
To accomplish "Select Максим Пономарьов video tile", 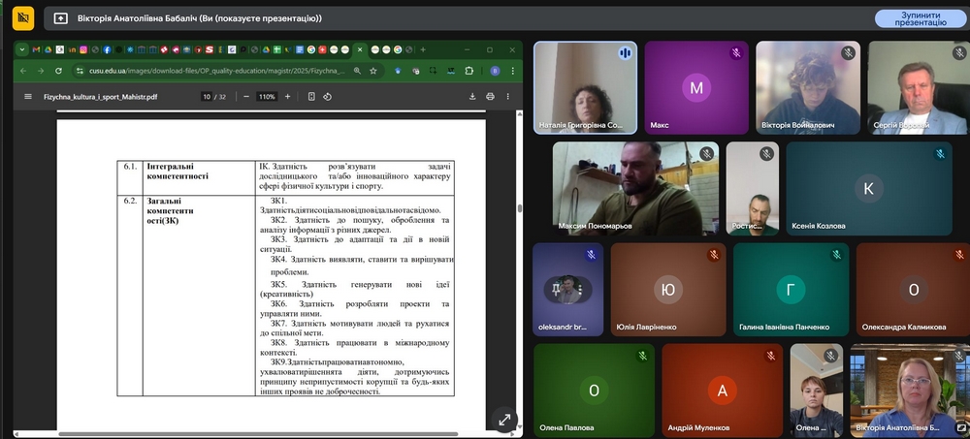I will click(635, 189).
